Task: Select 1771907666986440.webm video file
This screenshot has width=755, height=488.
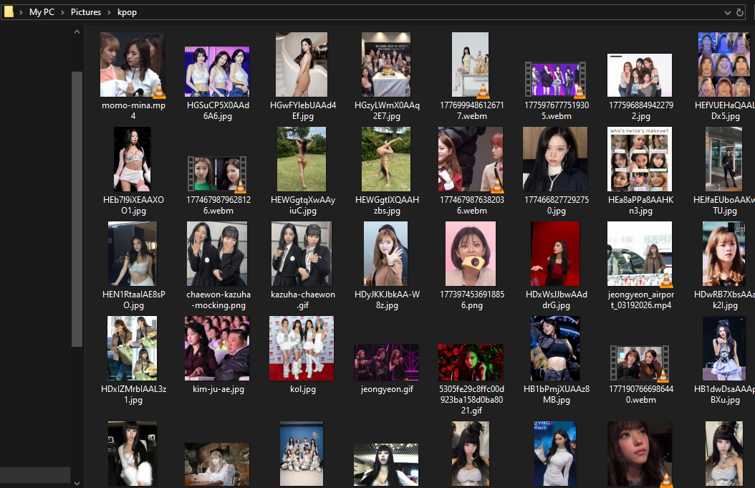Action: [640, 363]
